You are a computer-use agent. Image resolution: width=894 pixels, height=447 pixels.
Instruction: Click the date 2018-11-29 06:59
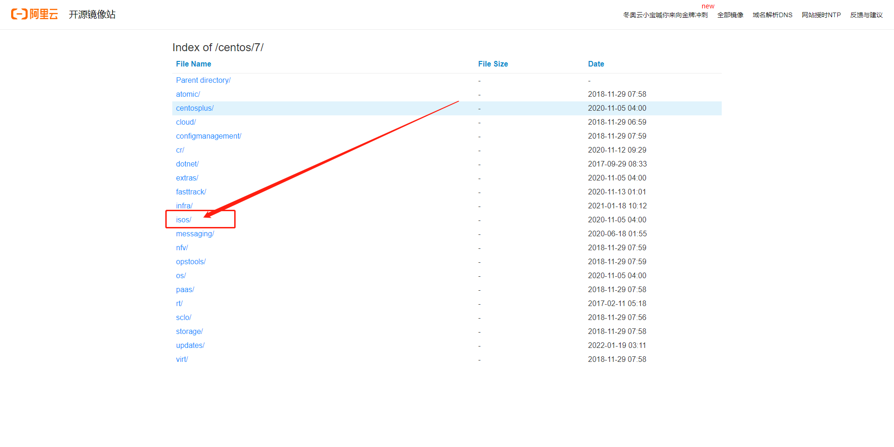point(617,122)
